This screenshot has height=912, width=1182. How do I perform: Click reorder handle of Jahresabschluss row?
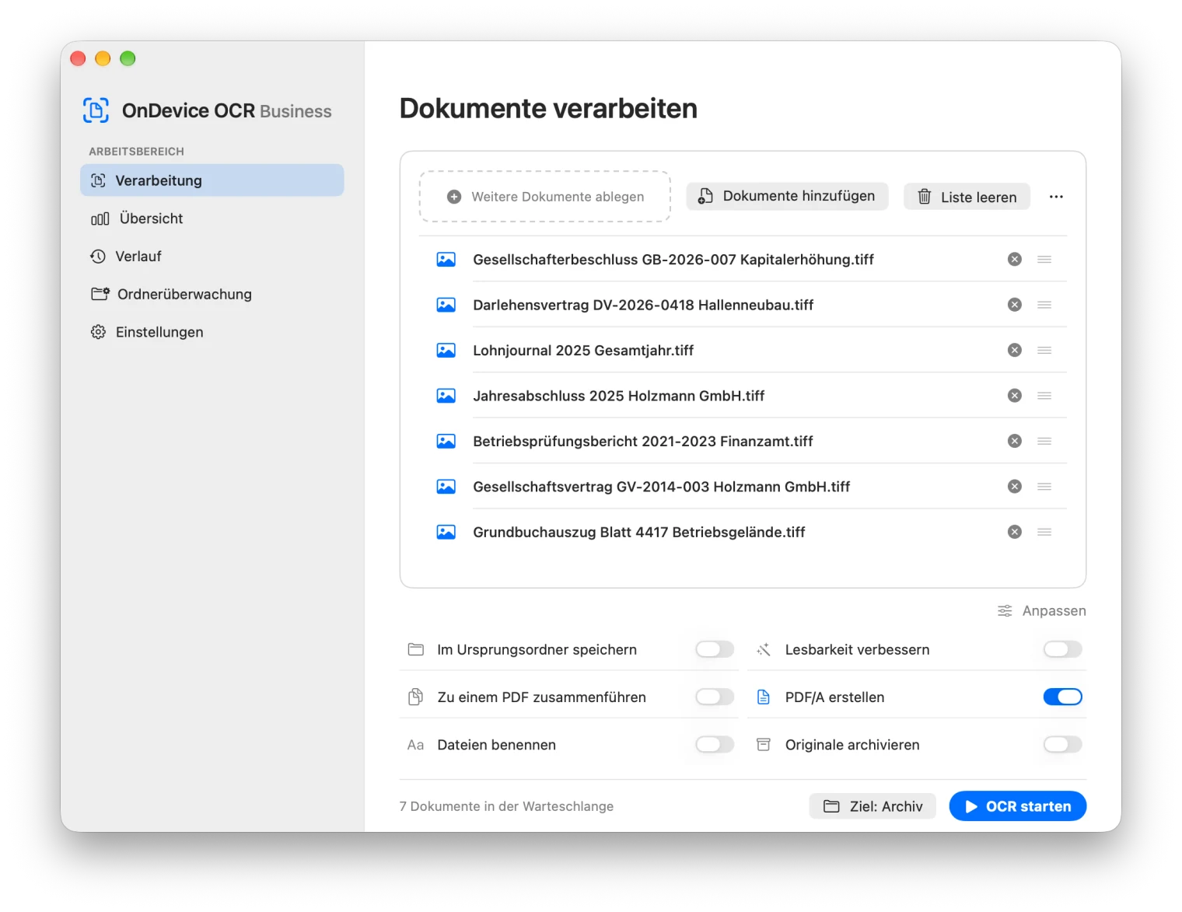point(1044,396)
